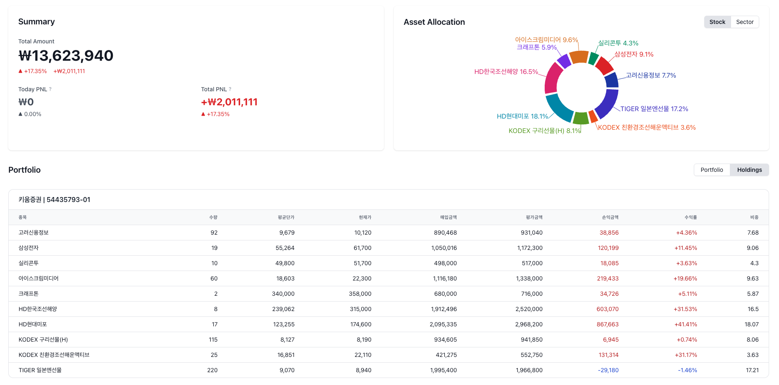Select the Holdings tab
Image resolution: width=779 pixels, height=385 pixels.
749,170
